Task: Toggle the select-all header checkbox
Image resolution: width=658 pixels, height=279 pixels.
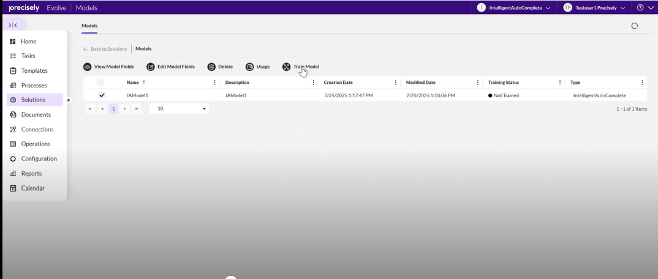Action: coord(100,82)
